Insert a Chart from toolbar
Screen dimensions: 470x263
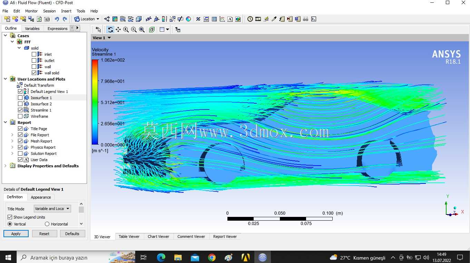[222, 19]
